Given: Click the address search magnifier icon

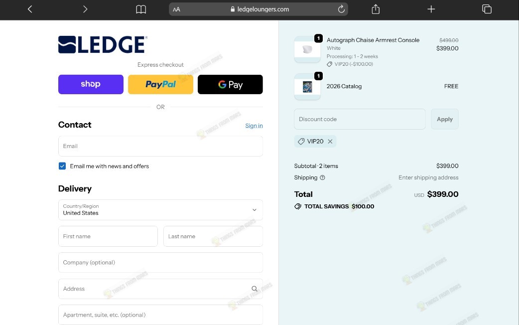Looking at the screenshot, I should 254,289.
